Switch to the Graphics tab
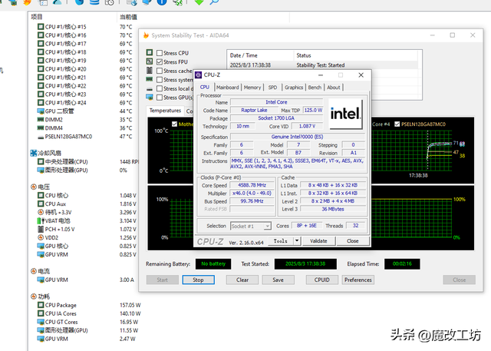491x351 pixels. (294, 88)
